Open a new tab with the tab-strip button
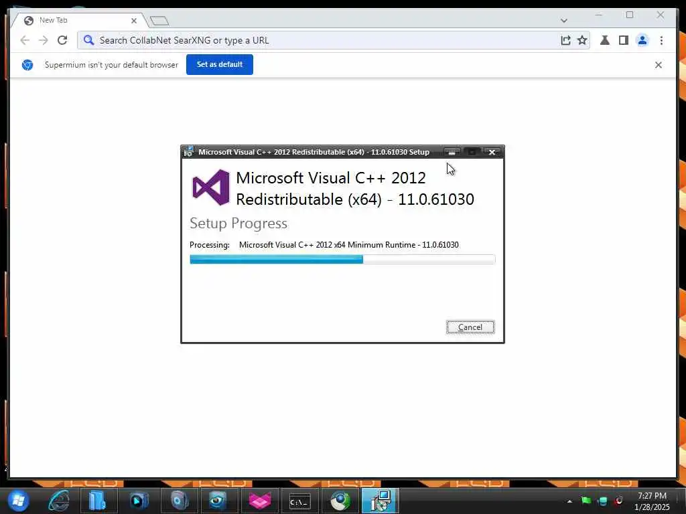This screenshot has width=686, height=514. point(159,21)
